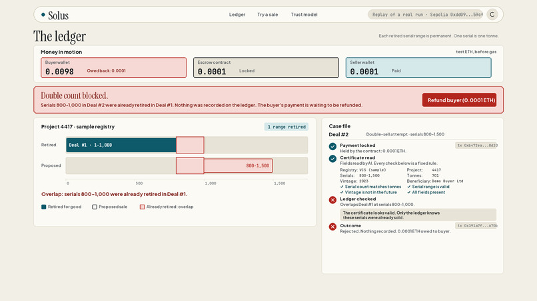The height and width of the screenshot is (301, 537).
Task: Click the Payment locked step title
Action: coord(358,146)
